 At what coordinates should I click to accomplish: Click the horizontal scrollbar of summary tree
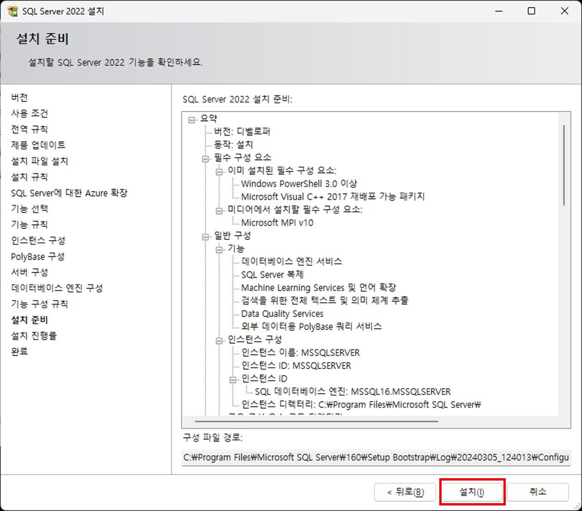(x=316, y=421)
